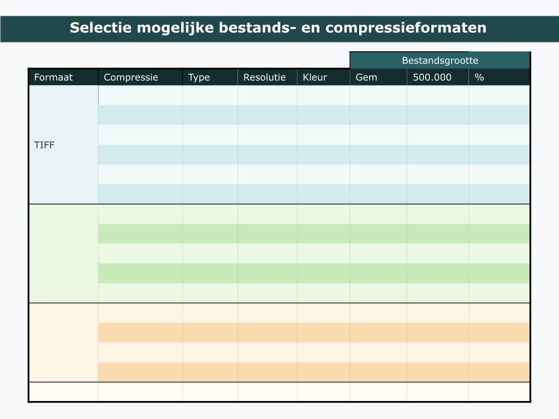Click the TIFF format cell
This screenshot has height=419, width=559.
63,145
